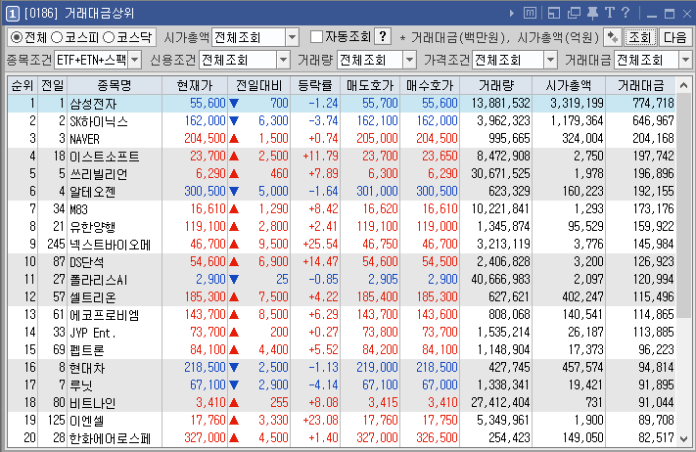Select the 루닛 stock name
The height and width of the screenshot is (452, 696).
[x=81, y=385]
